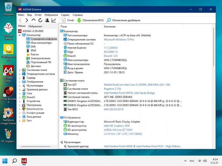Click the Обновления BIOS button
This screenshot has width=222, height=166.
tap(90, 20)
